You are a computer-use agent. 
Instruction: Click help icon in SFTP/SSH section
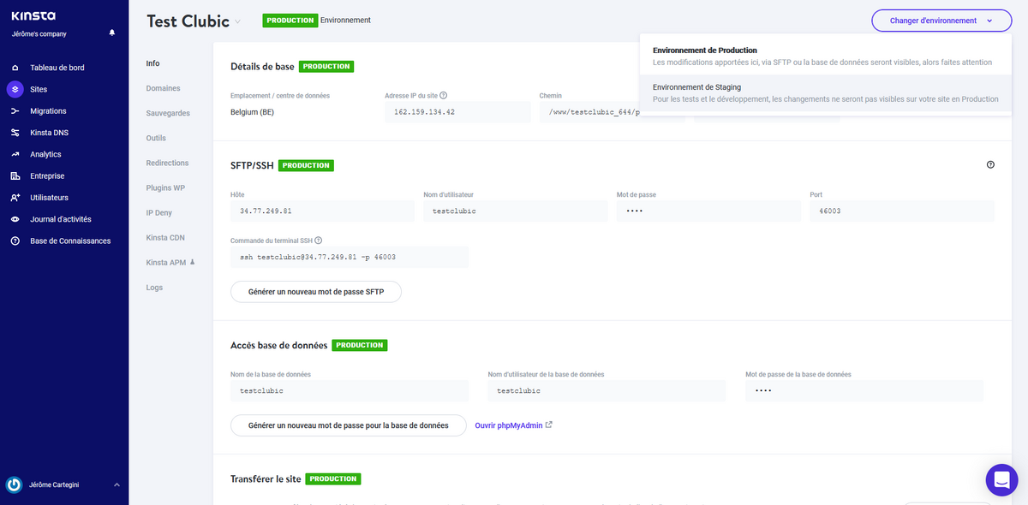(990, 164)
